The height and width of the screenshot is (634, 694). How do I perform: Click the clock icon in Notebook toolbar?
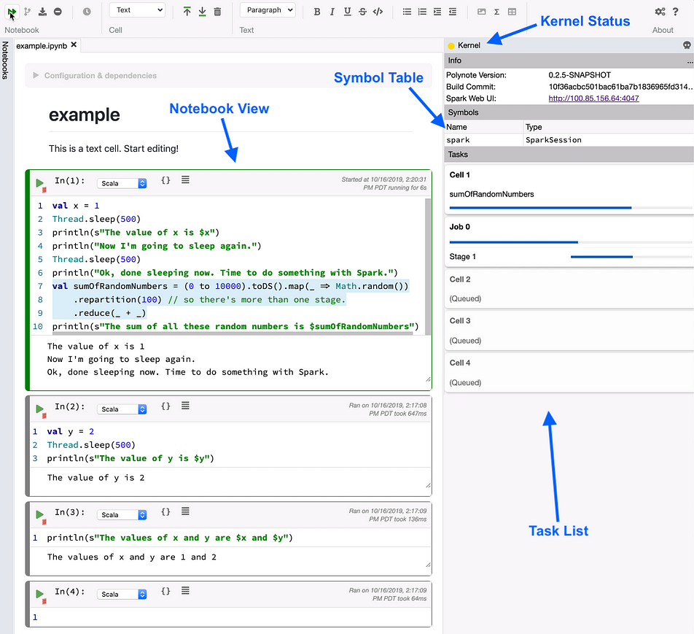click(87, 12)
